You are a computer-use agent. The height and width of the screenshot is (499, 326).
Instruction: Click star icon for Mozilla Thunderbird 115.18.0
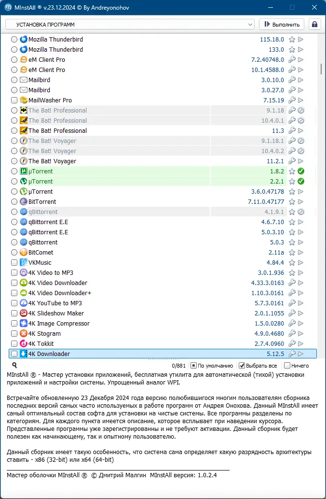pos(292,40)
